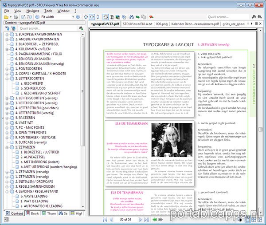Expand the 2. INITIALEN / DROPCAPS node
The height and width of the screenshot is (225, 266).
7,182
